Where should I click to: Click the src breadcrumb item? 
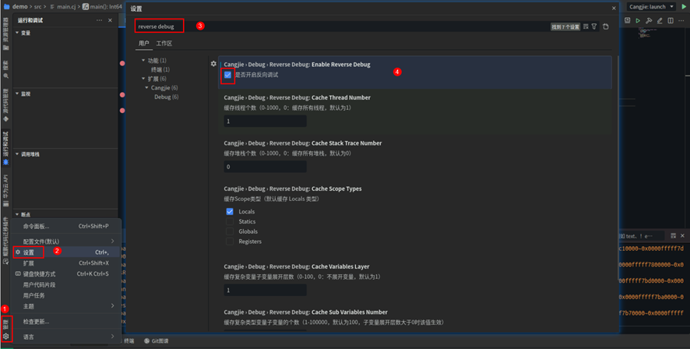click(x=38, y=6)
